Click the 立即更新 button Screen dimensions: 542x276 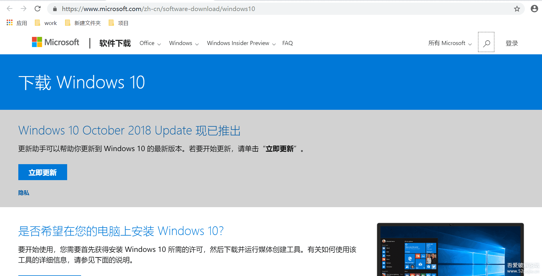tap(43, 172)
